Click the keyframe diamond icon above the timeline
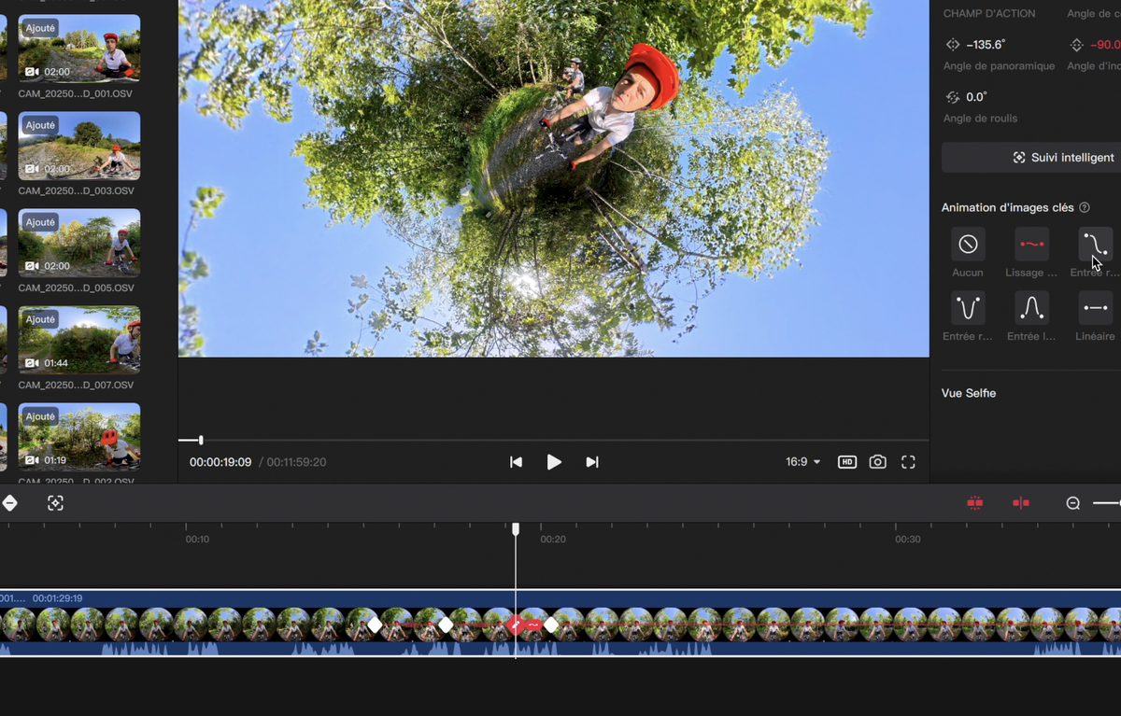Viewport: 1121px width, 716px height. 9,503
